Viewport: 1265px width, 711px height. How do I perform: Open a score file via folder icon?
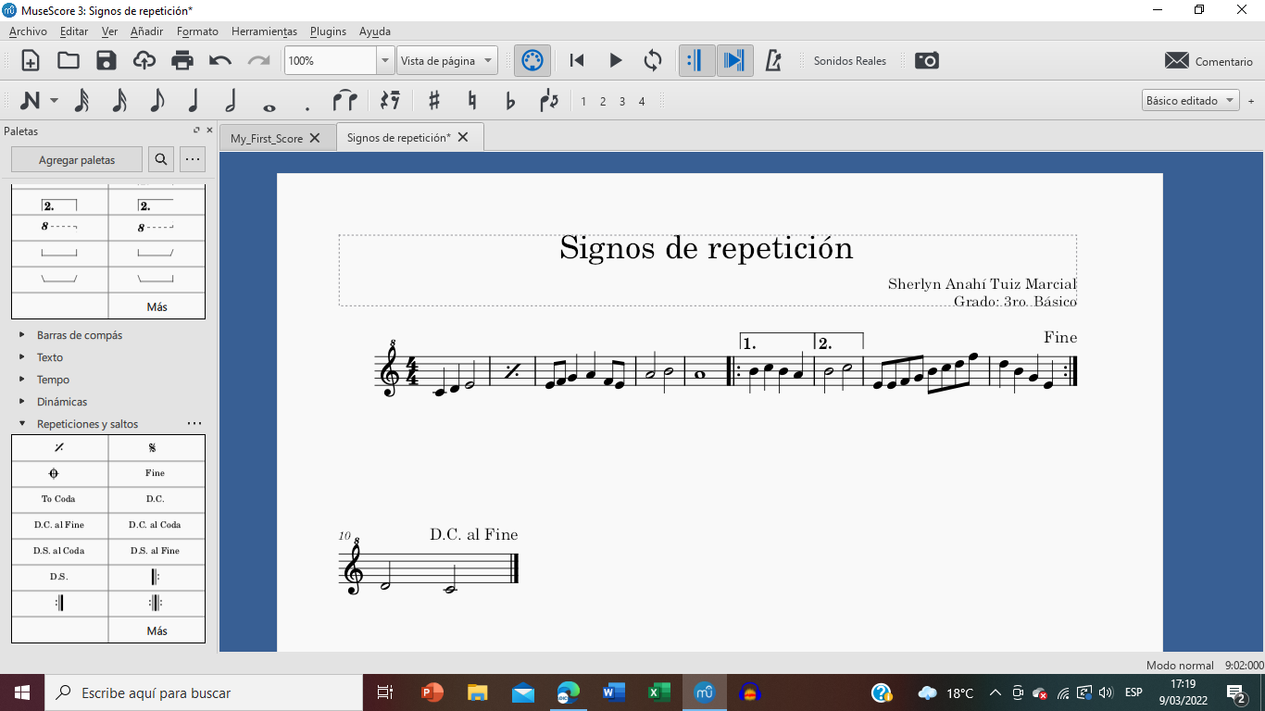click(x=69, y=61)
